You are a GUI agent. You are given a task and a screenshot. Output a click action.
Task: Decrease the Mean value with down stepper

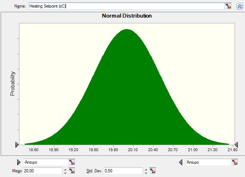coord(66,173)
